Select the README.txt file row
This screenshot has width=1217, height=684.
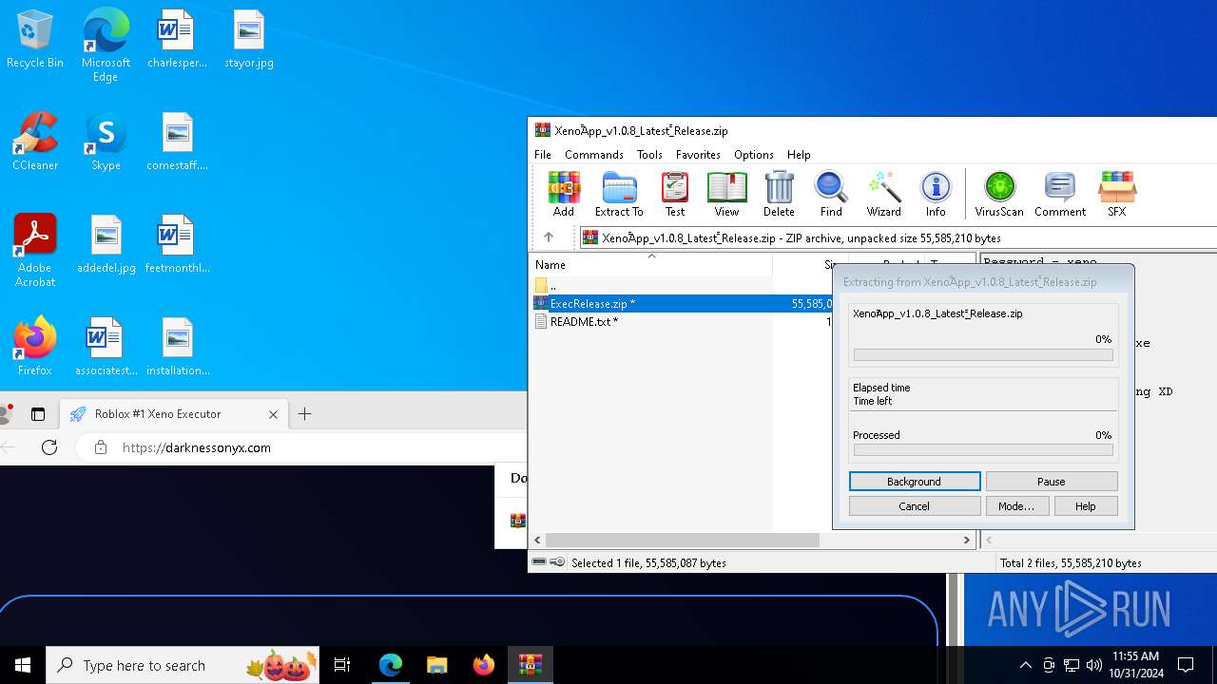coord(682,322)
